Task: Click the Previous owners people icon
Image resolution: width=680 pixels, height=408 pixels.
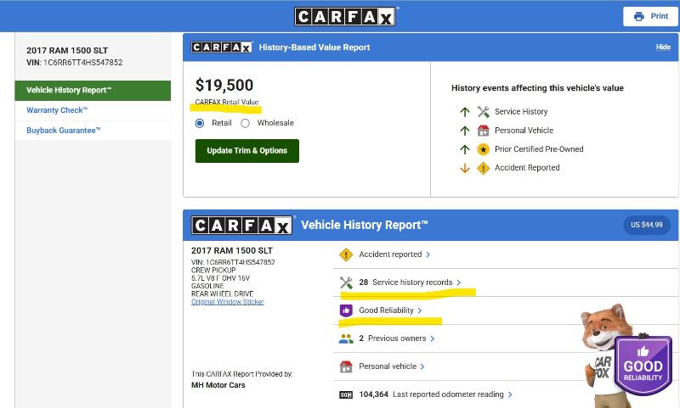Action: tap(346, 338)
